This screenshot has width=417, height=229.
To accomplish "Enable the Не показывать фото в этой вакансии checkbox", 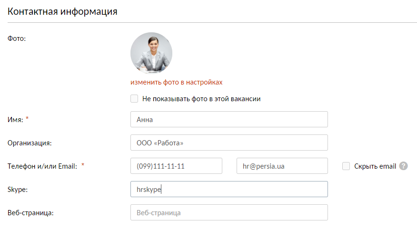I will coord(134,99).
